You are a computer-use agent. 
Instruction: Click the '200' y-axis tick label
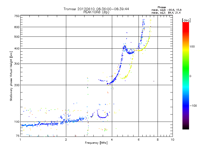[x=17, y=85]
